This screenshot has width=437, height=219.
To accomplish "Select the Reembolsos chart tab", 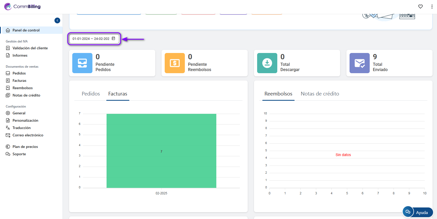I will point(278,94).
